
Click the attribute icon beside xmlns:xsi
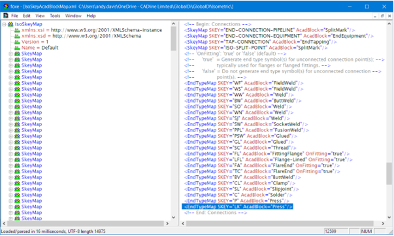(x=17, y=30)
